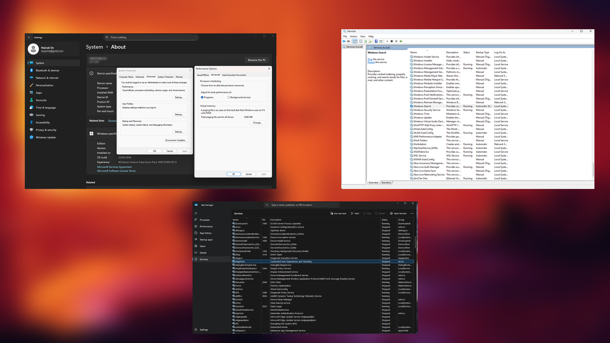Select the DiagTrack row in Task Manager

click(322, 262)
